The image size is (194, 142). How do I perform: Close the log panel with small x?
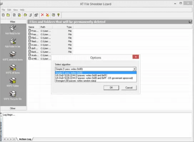click(x=1, y=113)
